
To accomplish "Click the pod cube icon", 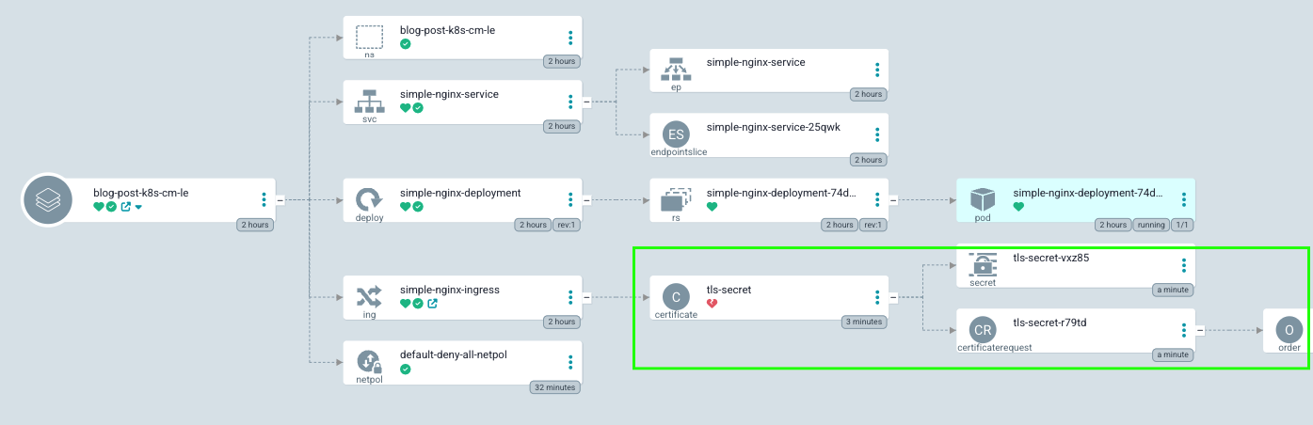I will 983,199.
